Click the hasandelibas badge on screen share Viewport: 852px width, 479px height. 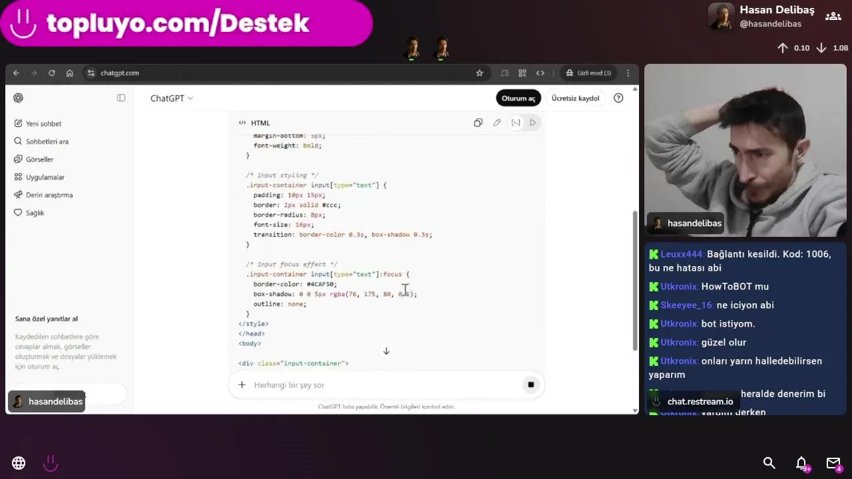pos(47,402)
